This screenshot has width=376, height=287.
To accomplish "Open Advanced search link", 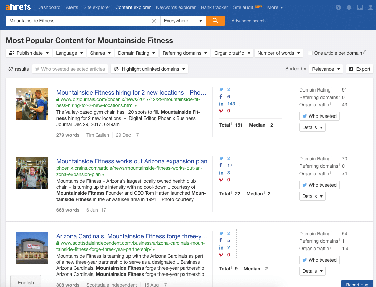I will pyautogui.click(x=249, y=21).
